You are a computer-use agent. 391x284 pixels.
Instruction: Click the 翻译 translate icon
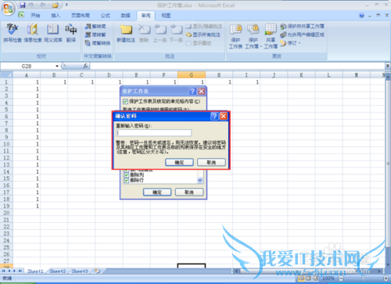click(71, 33)
